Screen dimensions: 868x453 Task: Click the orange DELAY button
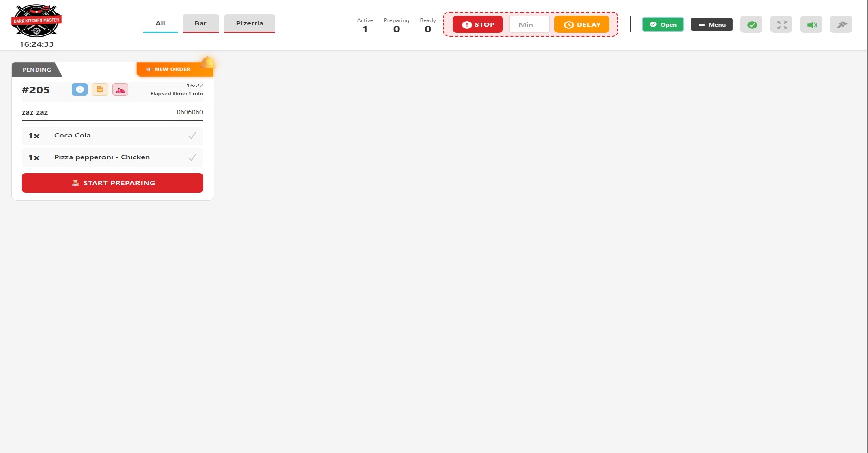click(582, 24)
